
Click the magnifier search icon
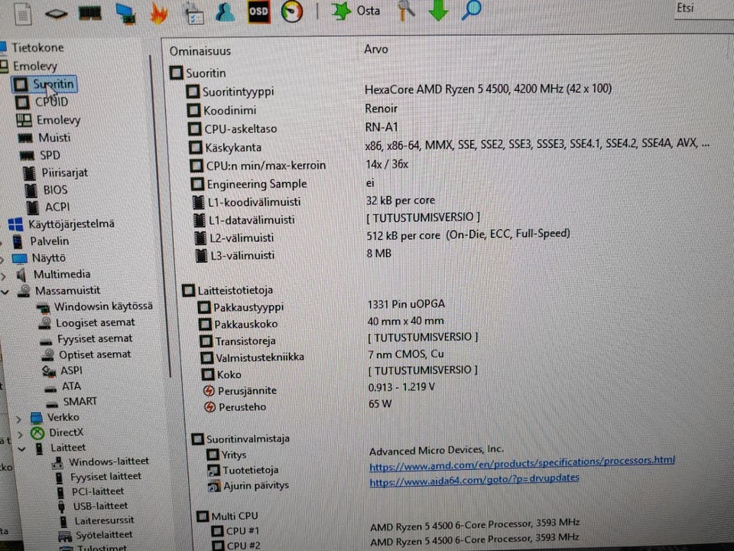click(x=471, y=10)
